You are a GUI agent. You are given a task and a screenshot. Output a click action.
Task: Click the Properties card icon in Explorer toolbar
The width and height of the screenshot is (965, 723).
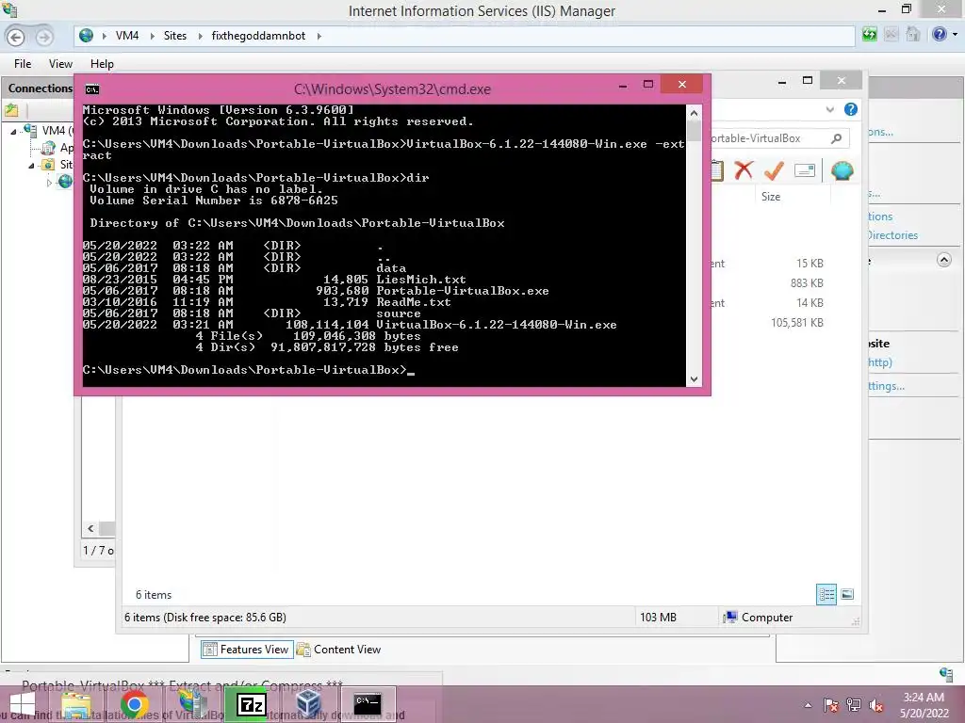805,170
